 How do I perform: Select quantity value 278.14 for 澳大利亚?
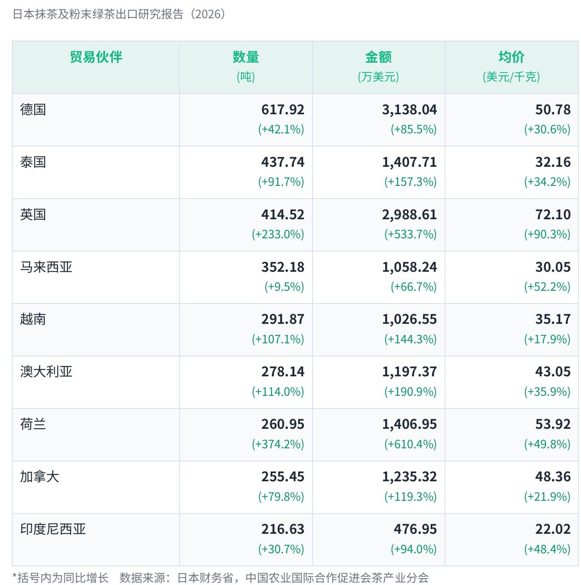tap(283, 372)
